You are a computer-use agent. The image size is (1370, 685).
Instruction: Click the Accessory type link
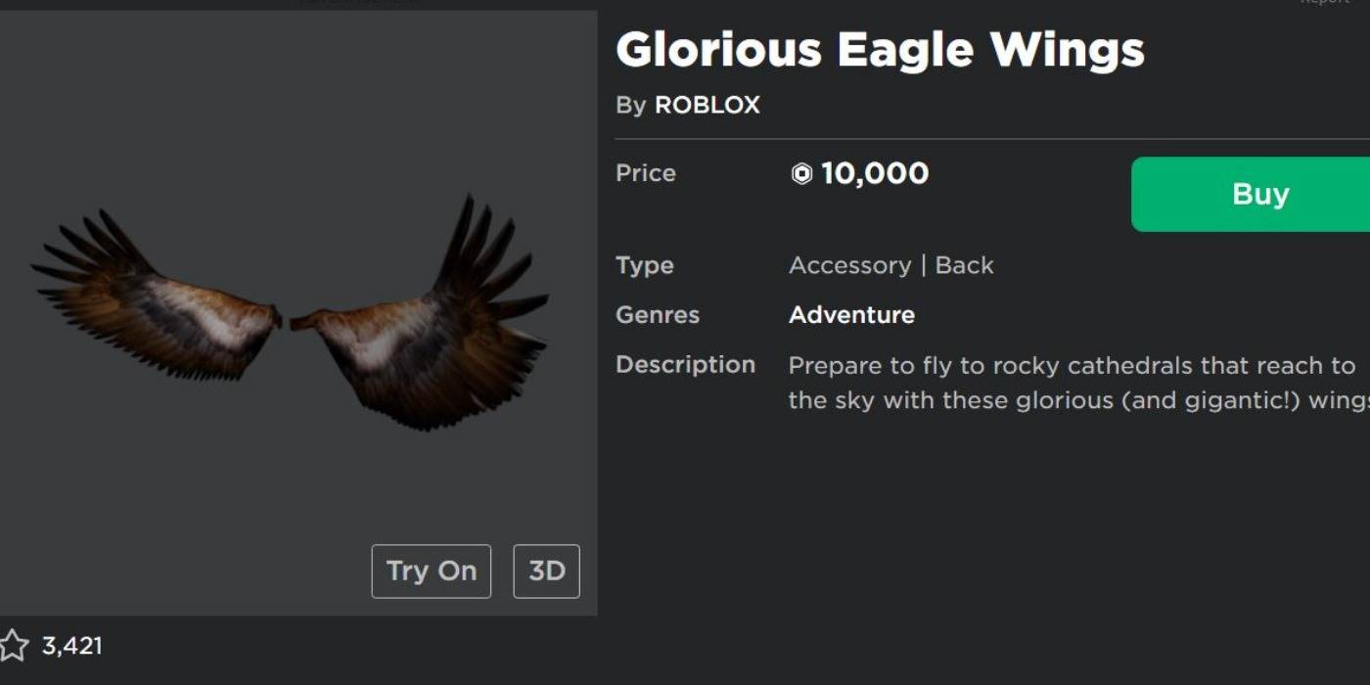850,264
